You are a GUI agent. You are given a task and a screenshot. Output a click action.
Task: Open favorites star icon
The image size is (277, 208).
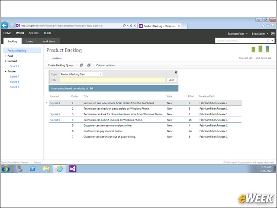[x=268, y=26]
